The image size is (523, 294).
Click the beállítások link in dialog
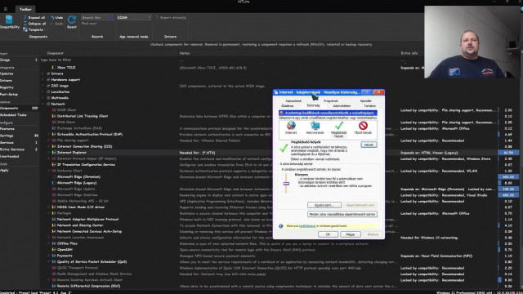(x=307, y=226)
